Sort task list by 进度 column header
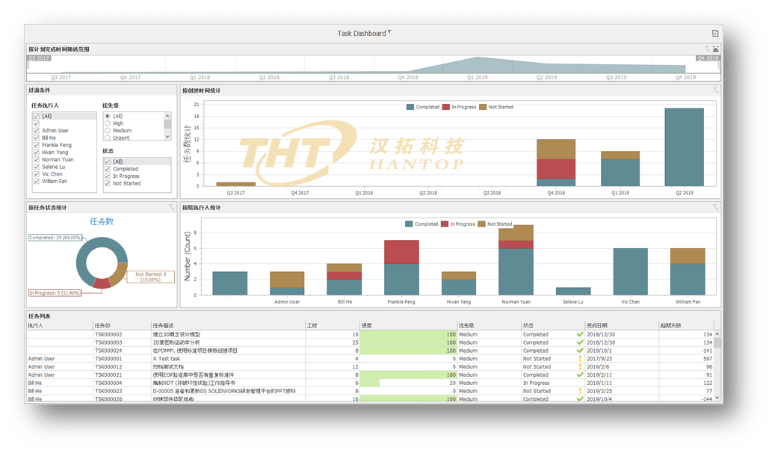The width and height of the screenshot is (772, 453). (x=409, y=325)
